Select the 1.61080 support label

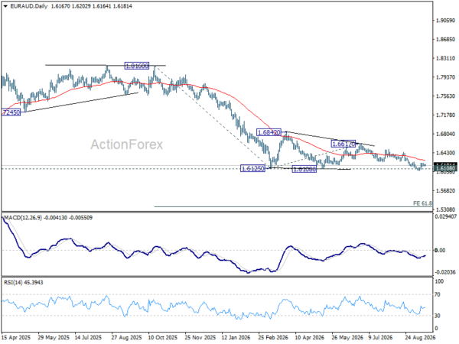tap(304, 169)
